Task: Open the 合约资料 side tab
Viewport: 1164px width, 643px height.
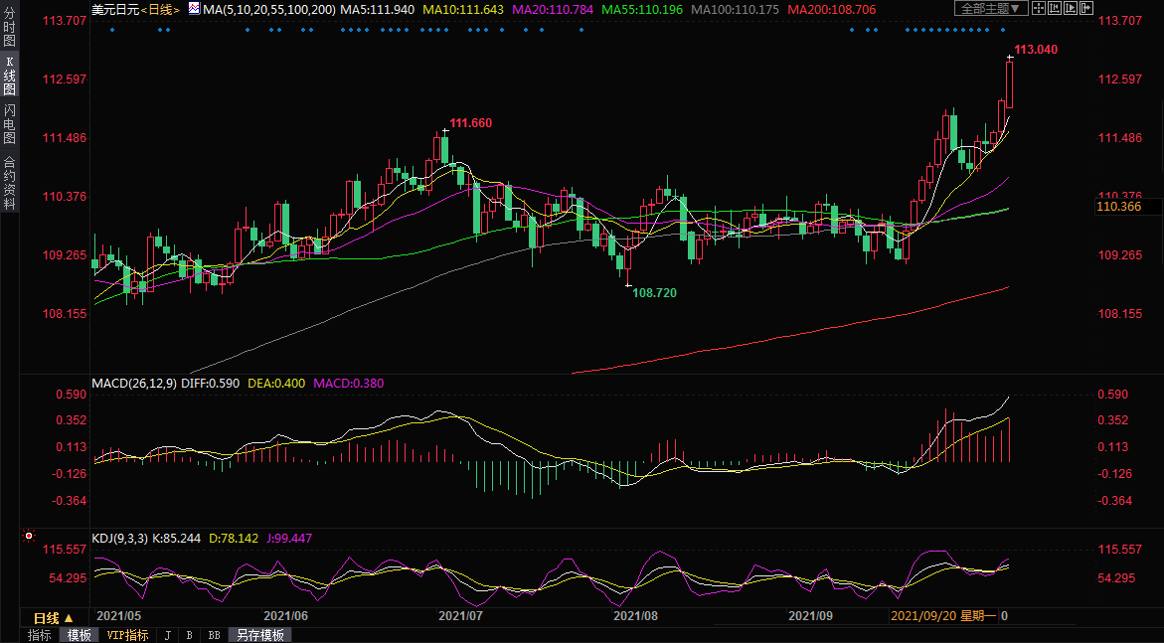Action: (x=10, y=183)
